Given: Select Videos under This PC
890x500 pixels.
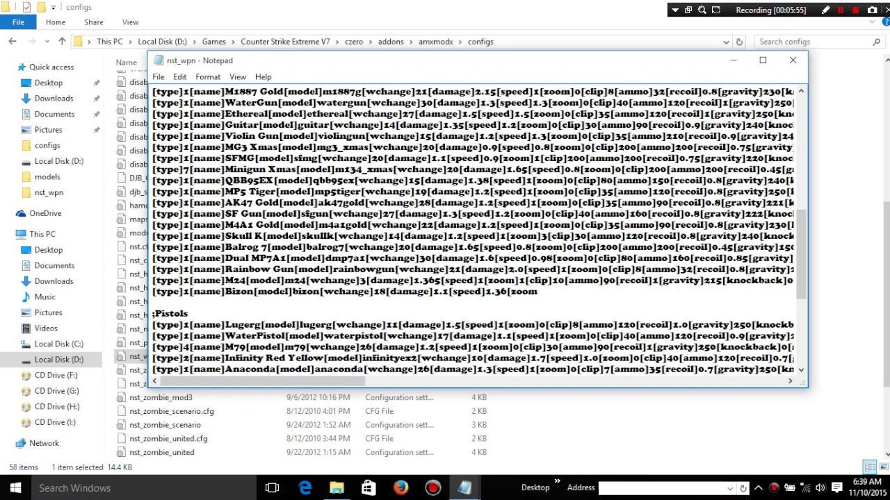Looking at the screenshot, I should 46,328.
